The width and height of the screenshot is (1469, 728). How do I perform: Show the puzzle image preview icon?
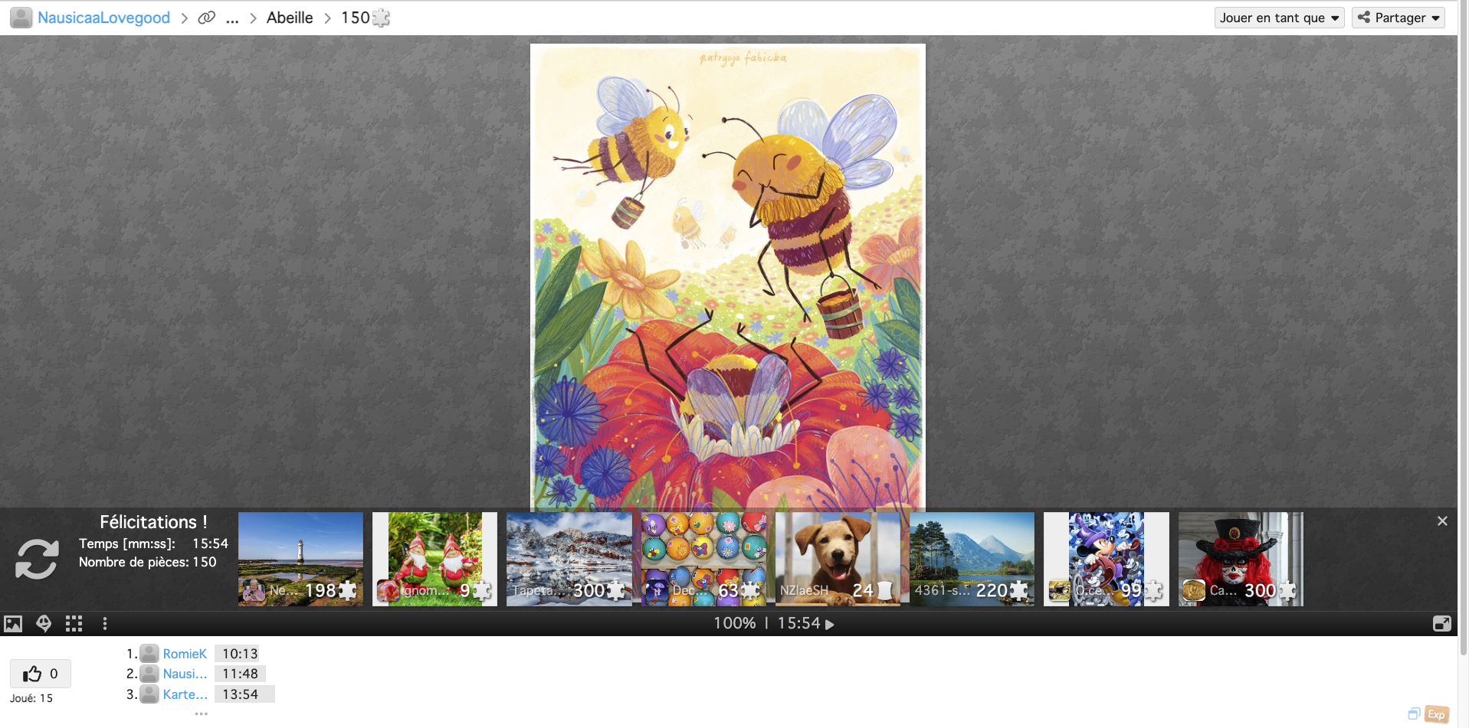(13, 624)
